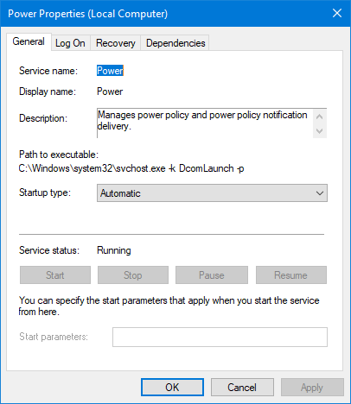Image resolution: width=351 pixels, height=404 pixels.
Task: Click the description scroll up arrow
Action: click(319, 117)
